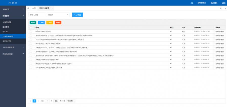This screenshot has height=107, width=227.
Task: Click the blue 编辑 edit button
Action: click(x=41, y=22)
